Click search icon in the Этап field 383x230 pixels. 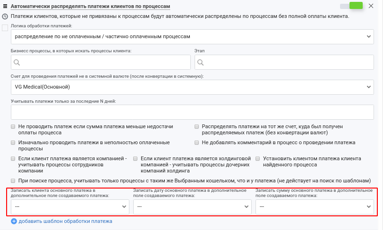click(200, 62)
